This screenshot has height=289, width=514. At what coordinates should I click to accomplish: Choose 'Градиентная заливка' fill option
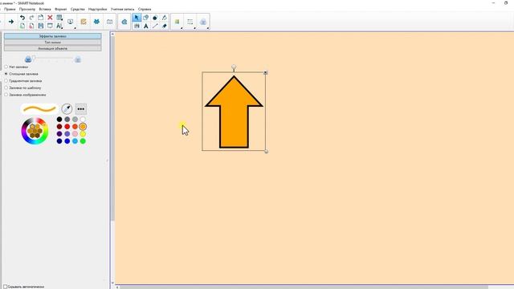6,80
